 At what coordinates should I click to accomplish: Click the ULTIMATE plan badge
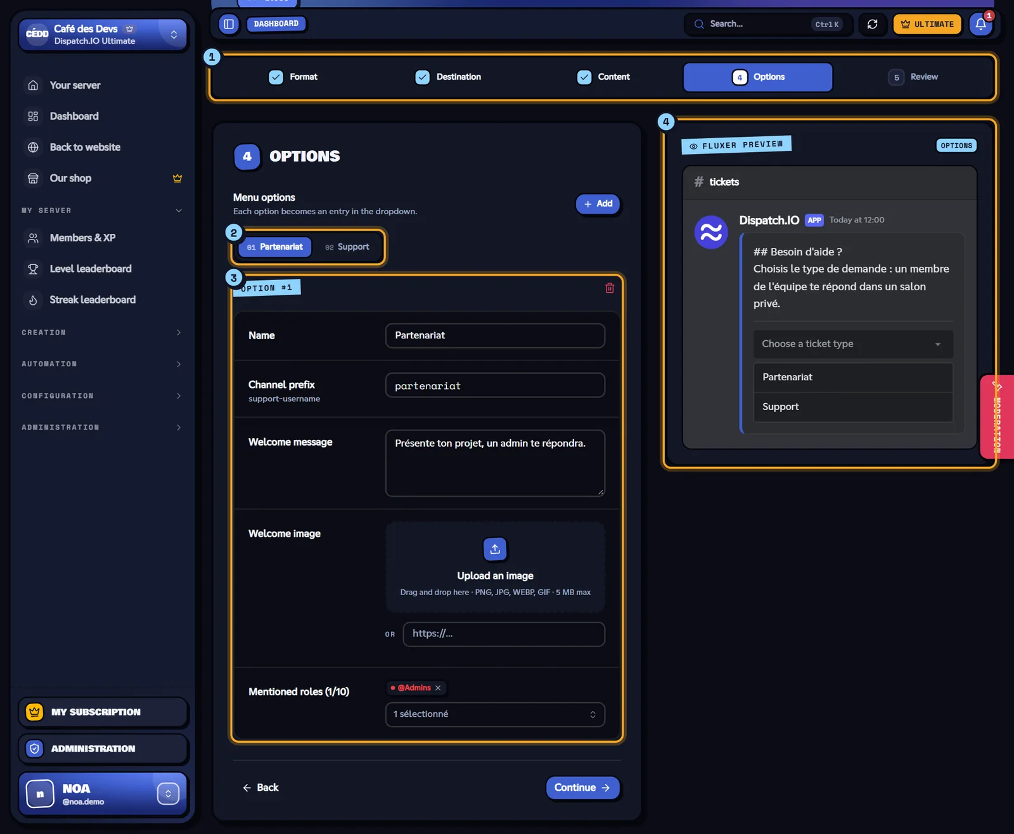927,24
